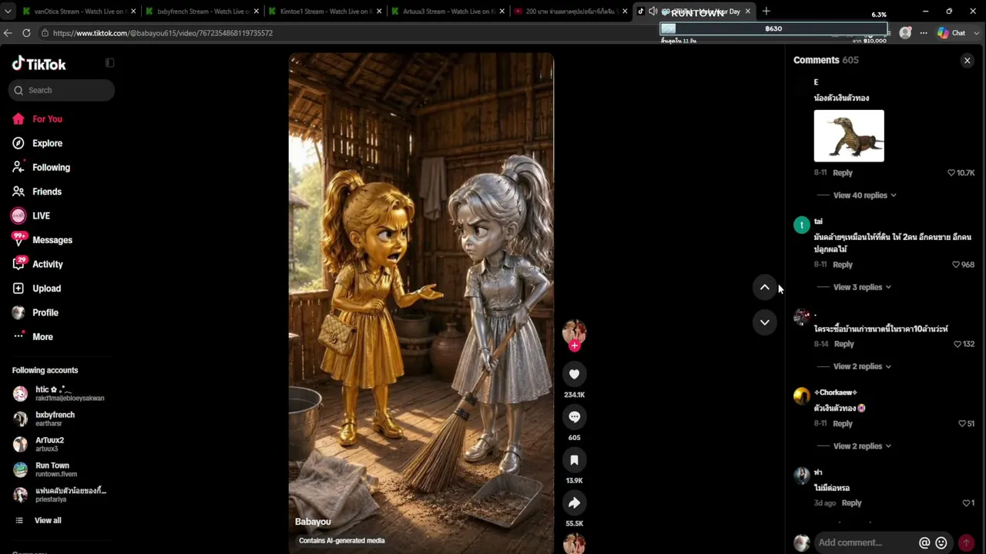
Task: Follow the creator with the plus badge
Action: coord(574,346)
